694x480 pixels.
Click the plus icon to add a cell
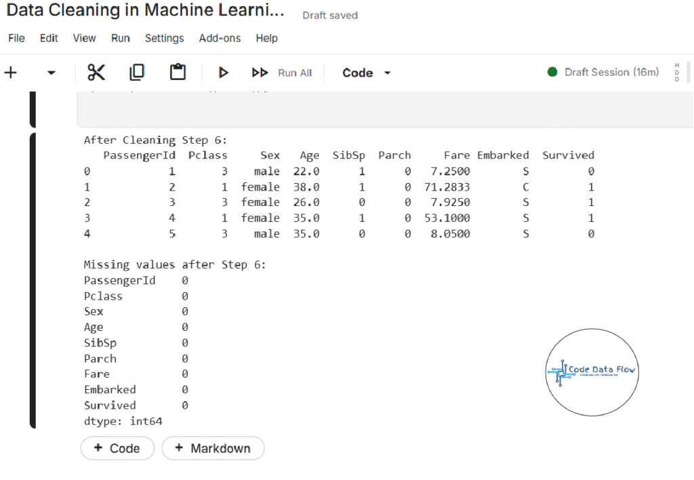[x=11, y=73]
